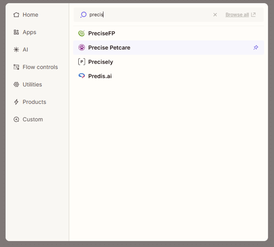Screen dimensions: 274x247
Task: Click the external link arrow beside Browse all
Action: click(254, 15)
